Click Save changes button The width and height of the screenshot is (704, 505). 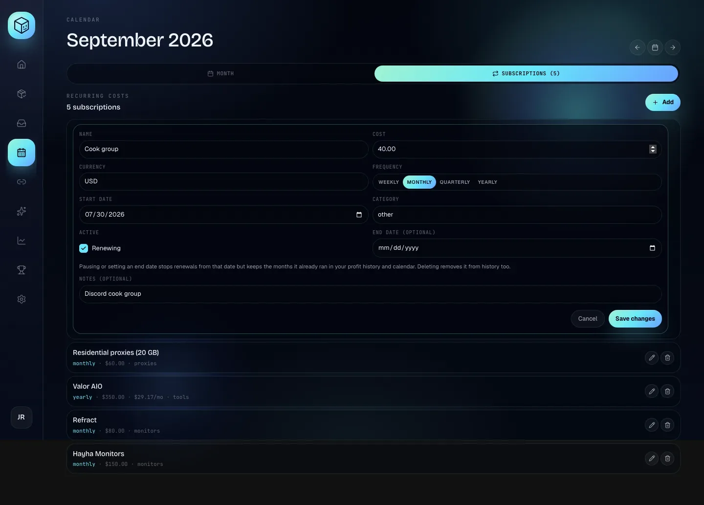(x=635, y=319)
